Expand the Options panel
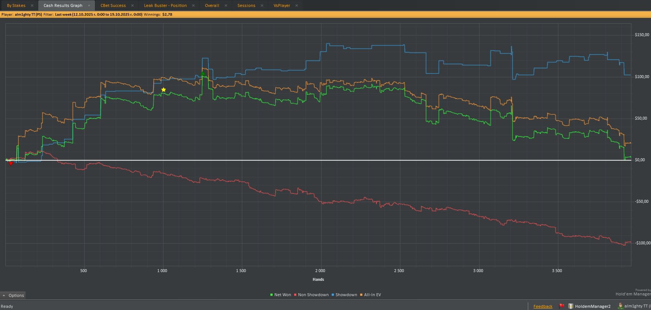Image resolution: width=651 pixels, height=310 pixels. (x=13, y=295)
